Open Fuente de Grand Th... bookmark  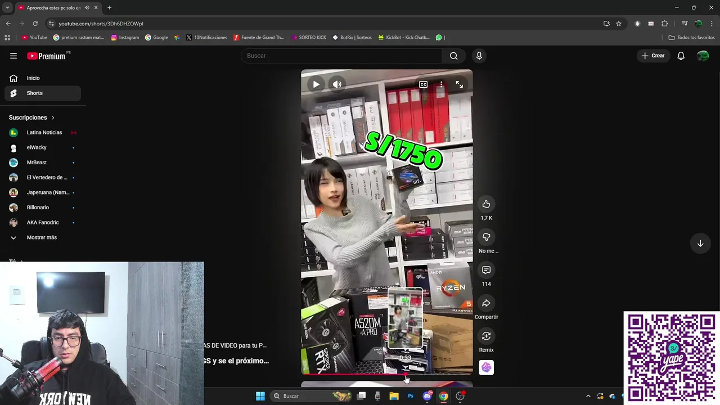coord(259,38)
